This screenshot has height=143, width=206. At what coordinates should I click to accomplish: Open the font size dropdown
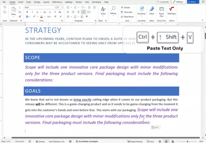click(x=62, y=8)
